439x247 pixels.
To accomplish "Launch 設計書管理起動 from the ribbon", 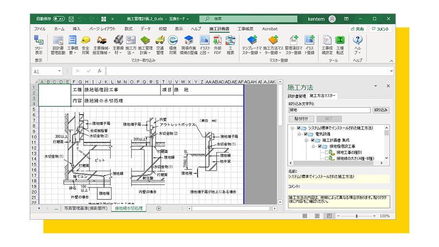I will click(58, 45).
